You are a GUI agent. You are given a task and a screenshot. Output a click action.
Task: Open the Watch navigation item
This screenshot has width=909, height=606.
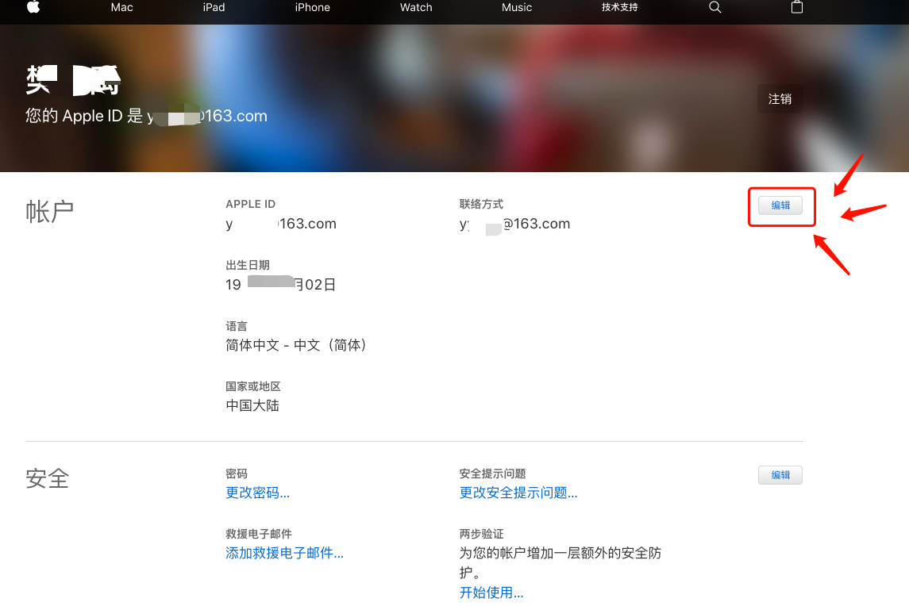coord(416,7)
